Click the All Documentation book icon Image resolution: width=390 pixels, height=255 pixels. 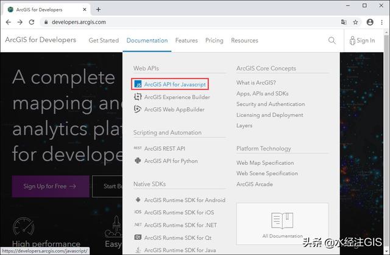pyautogui.click(x=282, y=220)
